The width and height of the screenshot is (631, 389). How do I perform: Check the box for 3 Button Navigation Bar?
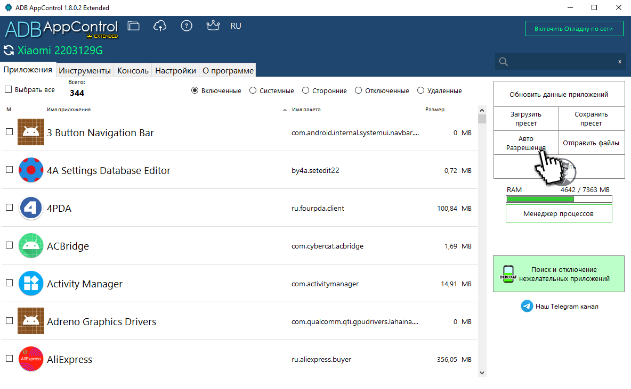pos(9,132)
